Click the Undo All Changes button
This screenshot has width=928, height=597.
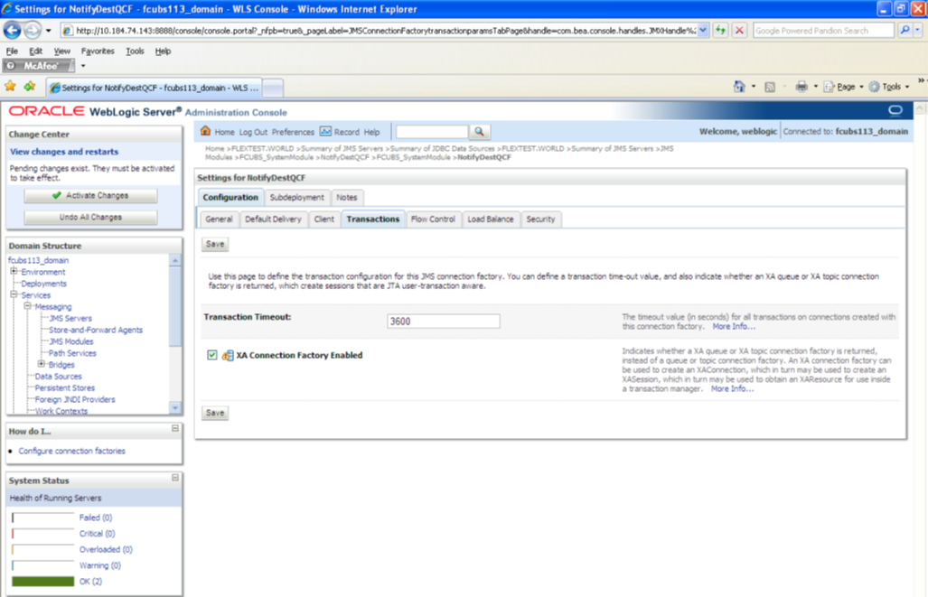click(x=90, y=218)
